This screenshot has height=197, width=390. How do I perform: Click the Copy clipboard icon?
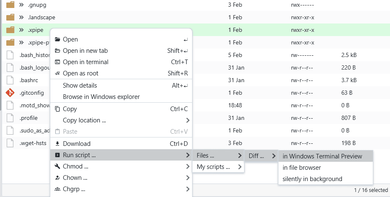click(x=57, y=109)
